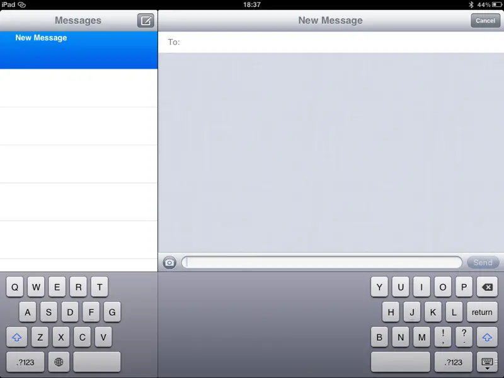Toggle the left shift key
Viewport: 504px width, 378px height.
coord(17,337)
